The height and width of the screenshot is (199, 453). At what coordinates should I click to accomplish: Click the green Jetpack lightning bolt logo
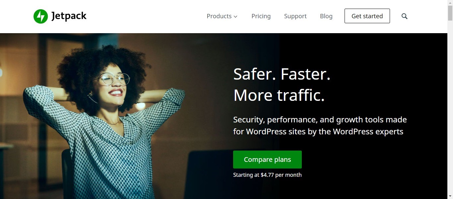[x=40, y=16]
